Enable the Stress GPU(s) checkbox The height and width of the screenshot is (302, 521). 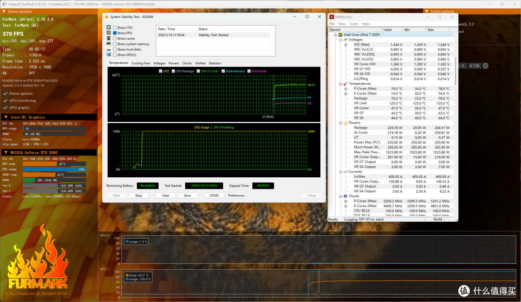(x=115, y=55)
